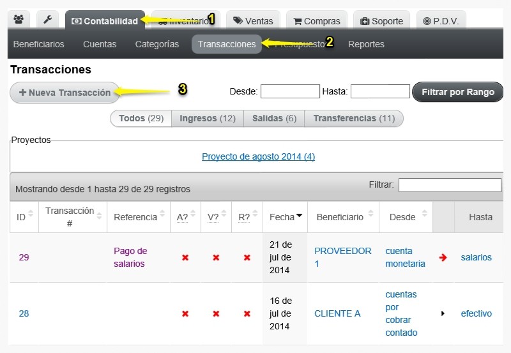
Task: Toggle A? red X in row 28
Action: [185, 313]
